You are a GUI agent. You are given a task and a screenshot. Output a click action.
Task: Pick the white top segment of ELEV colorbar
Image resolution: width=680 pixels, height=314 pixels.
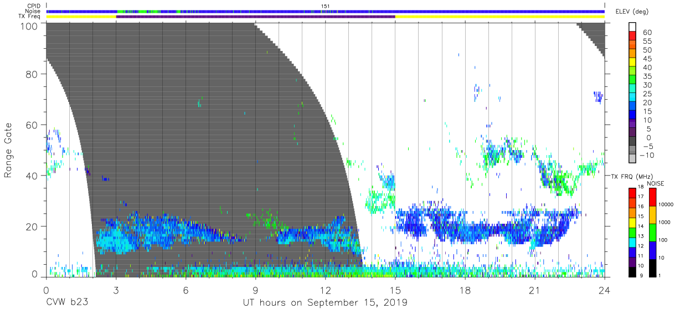coord(633,28)
